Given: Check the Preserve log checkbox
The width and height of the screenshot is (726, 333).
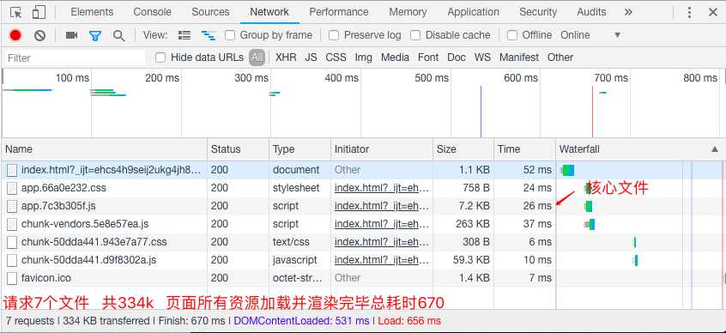Looking at the screenshot, I should click(334, 35).
